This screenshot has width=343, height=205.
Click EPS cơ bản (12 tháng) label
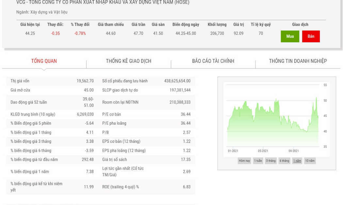pyautogui.click(x=121, y=142)
